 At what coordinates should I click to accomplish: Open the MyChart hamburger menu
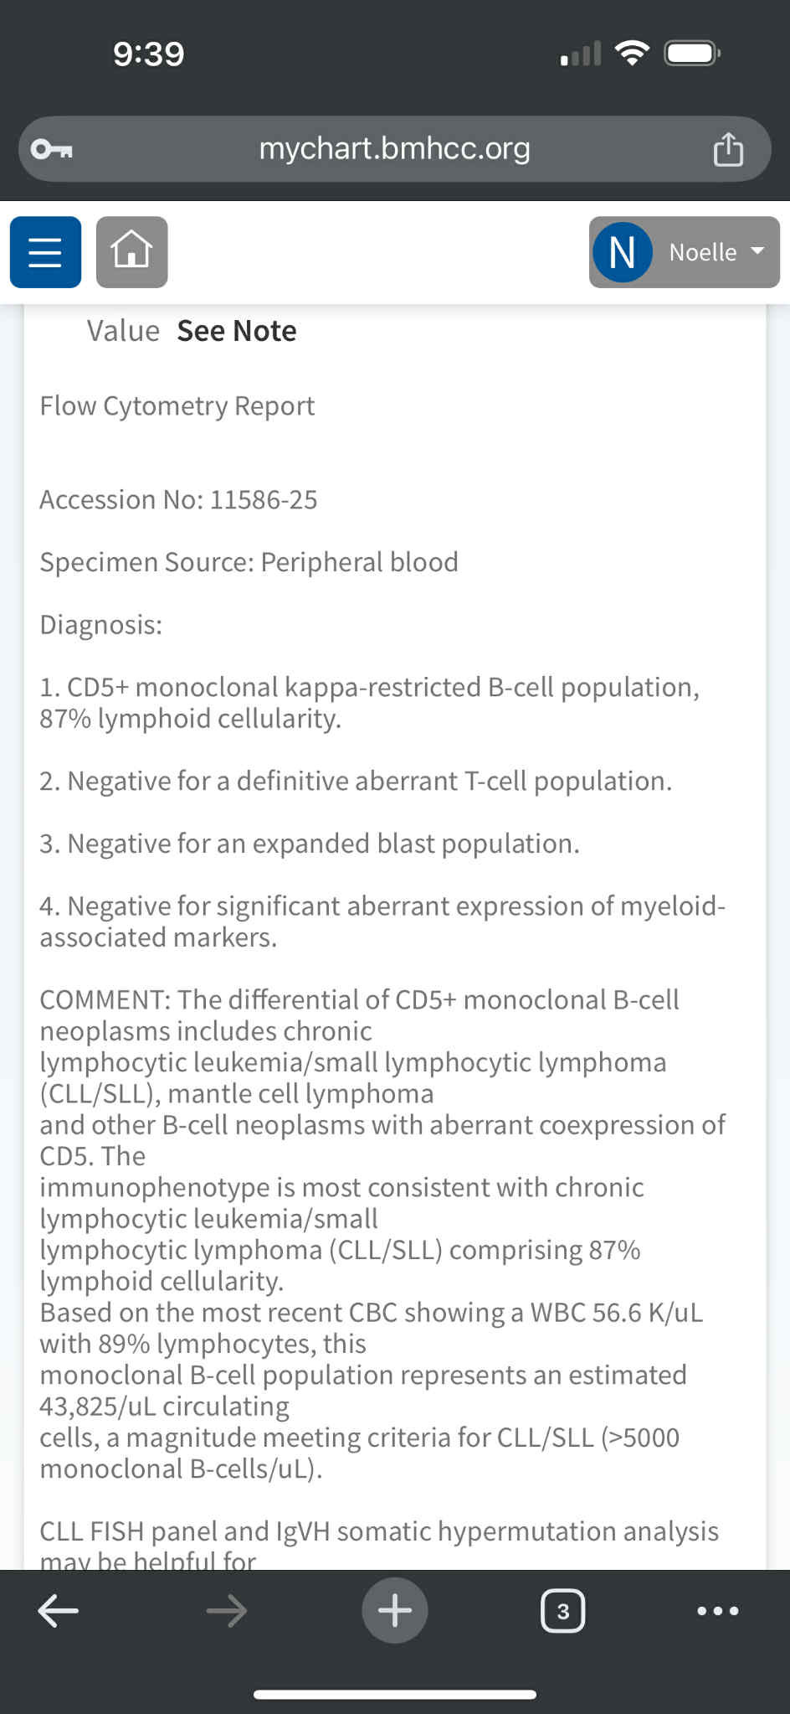[45, 252]
